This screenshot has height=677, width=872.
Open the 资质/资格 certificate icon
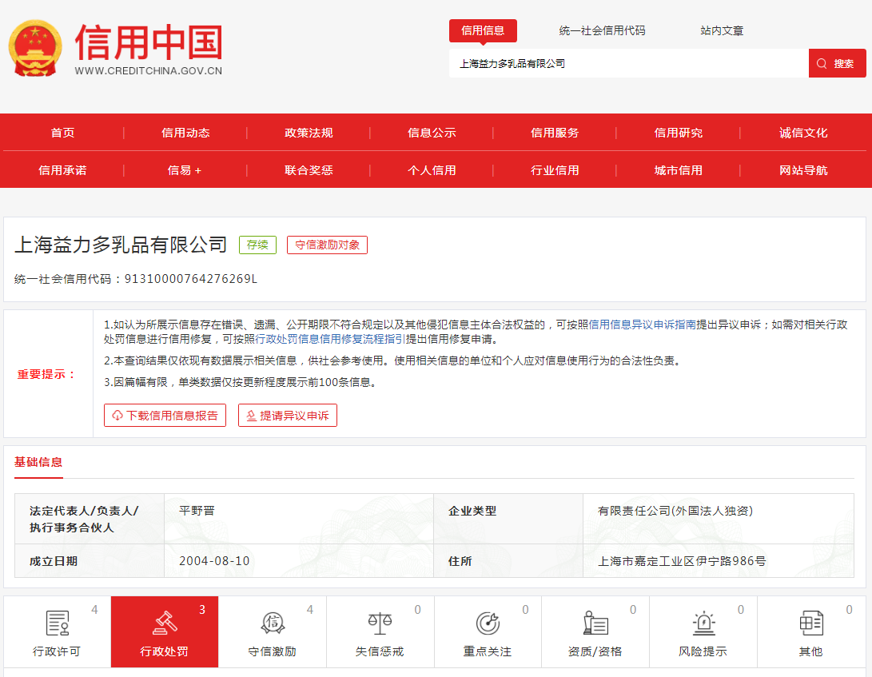click(595, 623)
